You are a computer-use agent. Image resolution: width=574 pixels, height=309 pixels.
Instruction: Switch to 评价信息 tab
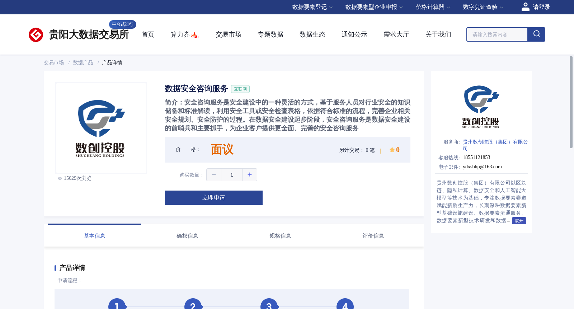373,236
